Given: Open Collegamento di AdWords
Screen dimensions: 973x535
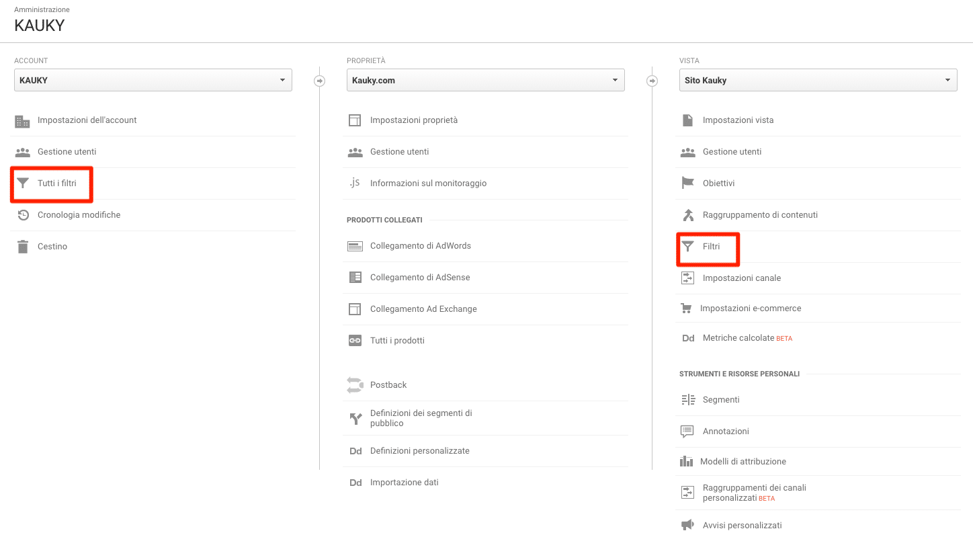Looking at the screenshot, I should [421, 246].
